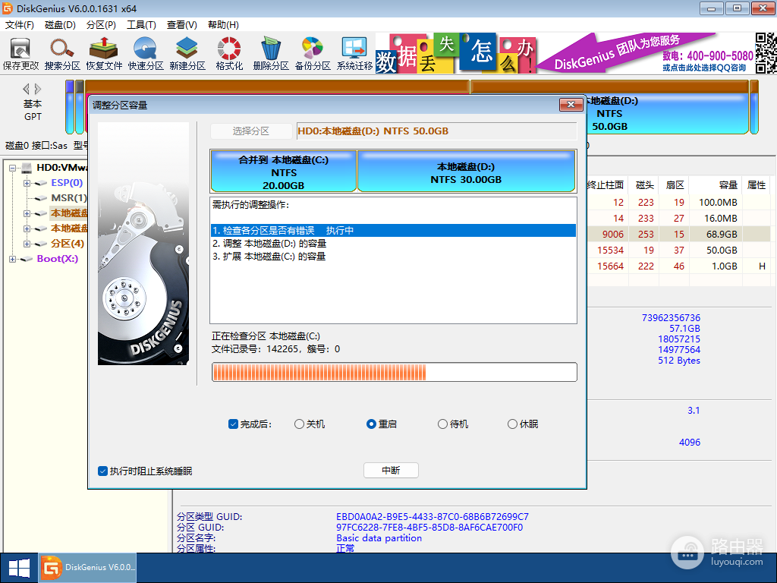
Task: Click the 磁头 column header
Action: [644, 185]
